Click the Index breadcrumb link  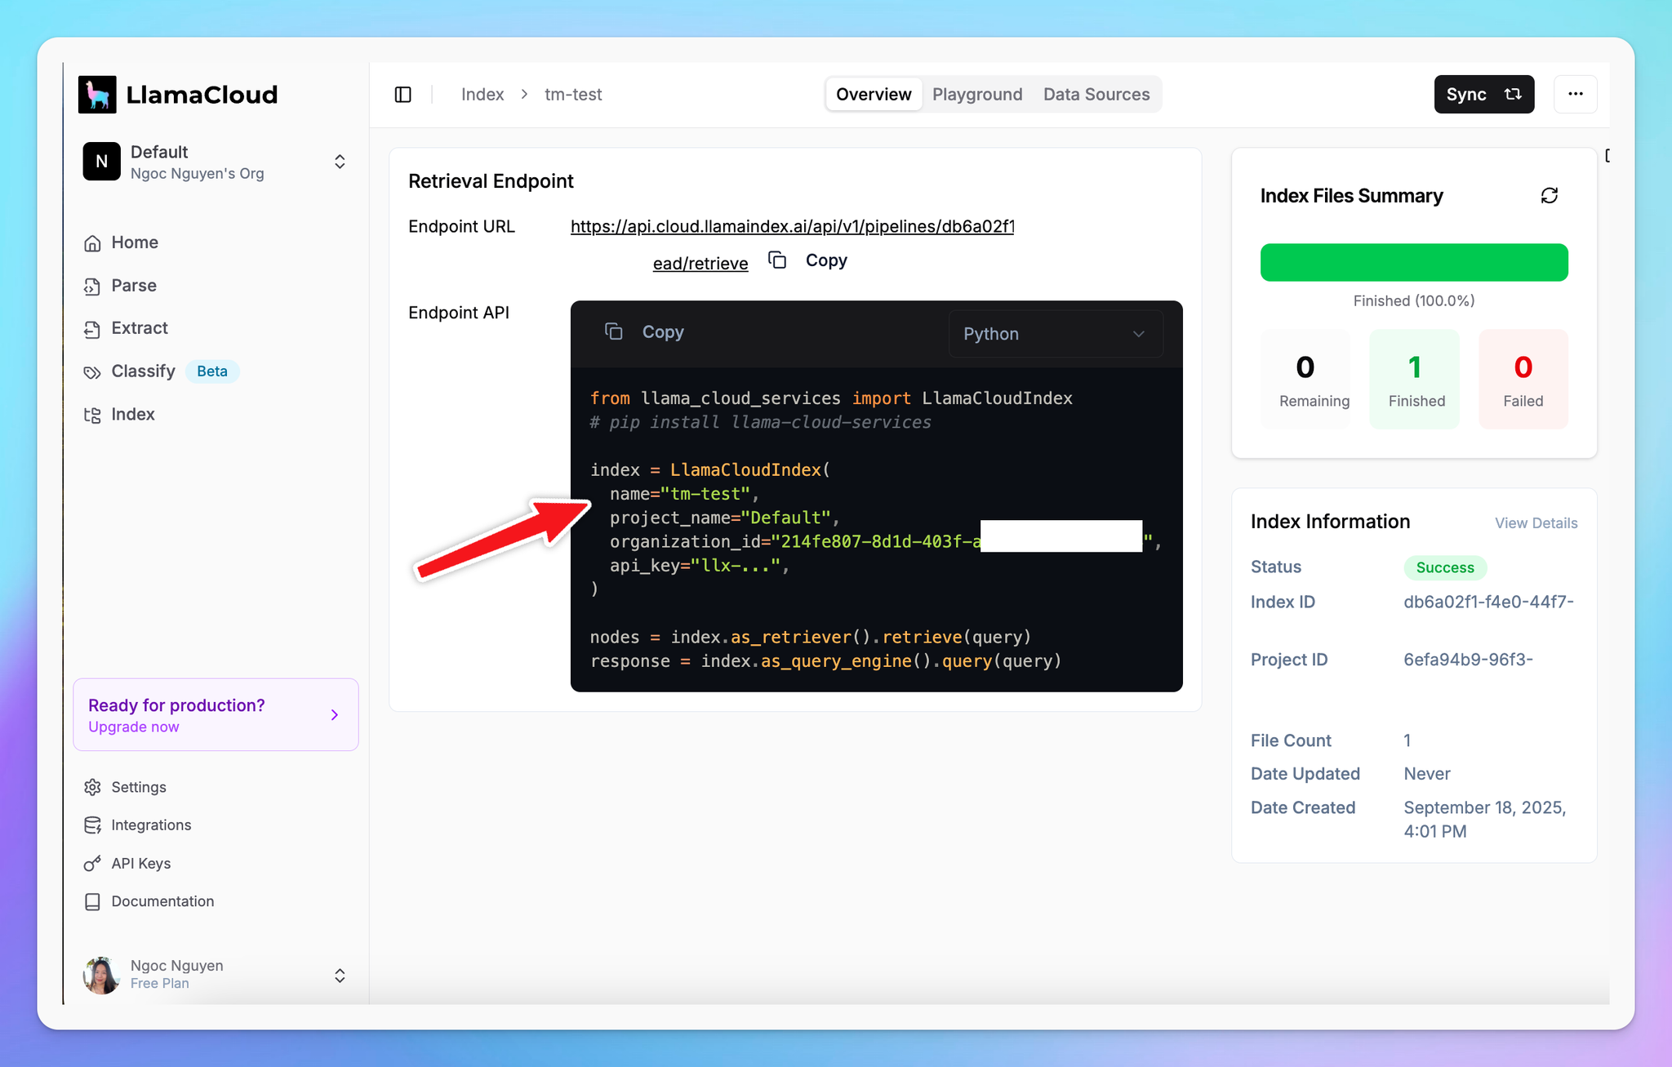(x=482, y=95)
